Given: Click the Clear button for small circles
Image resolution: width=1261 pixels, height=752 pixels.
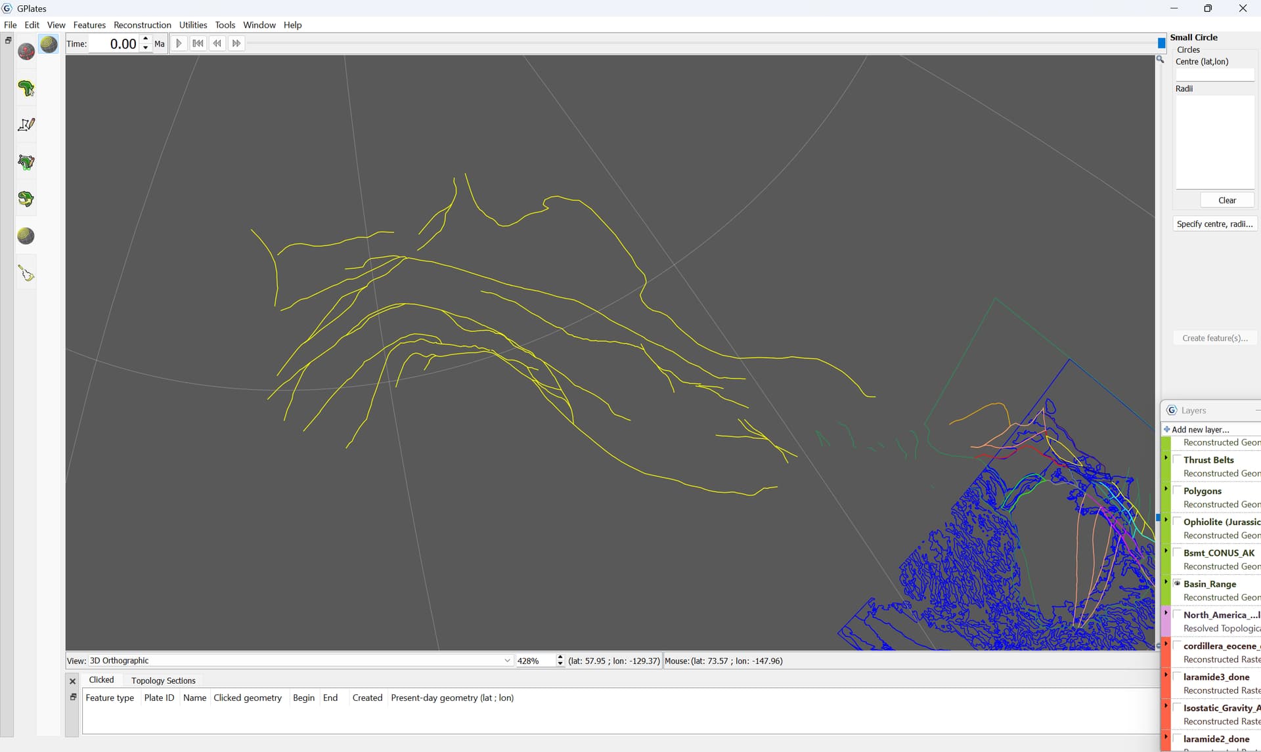Looking at the screenshot, I should 1227,200.
